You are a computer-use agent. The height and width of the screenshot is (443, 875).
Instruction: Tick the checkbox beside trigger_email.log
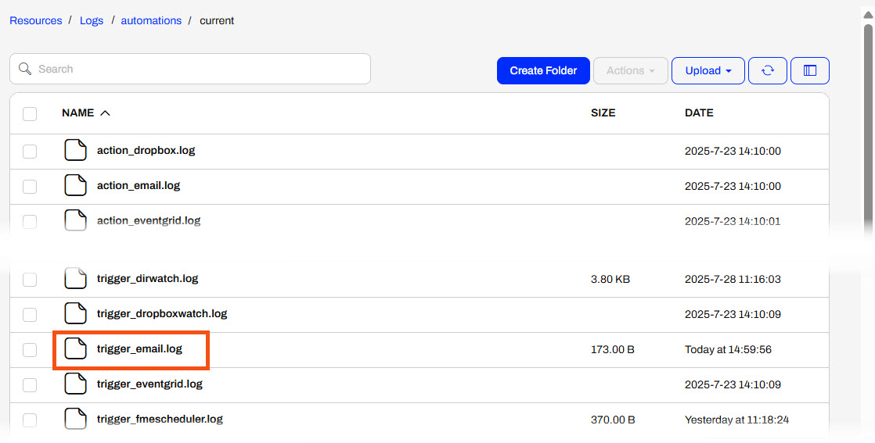click(x=30, y=350)
